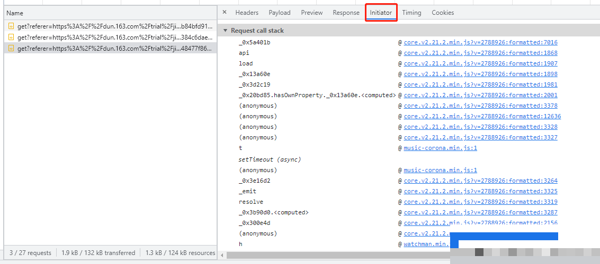600x264 pixels.
Task: Switch to the Headers tab
Action: [247, 13]
